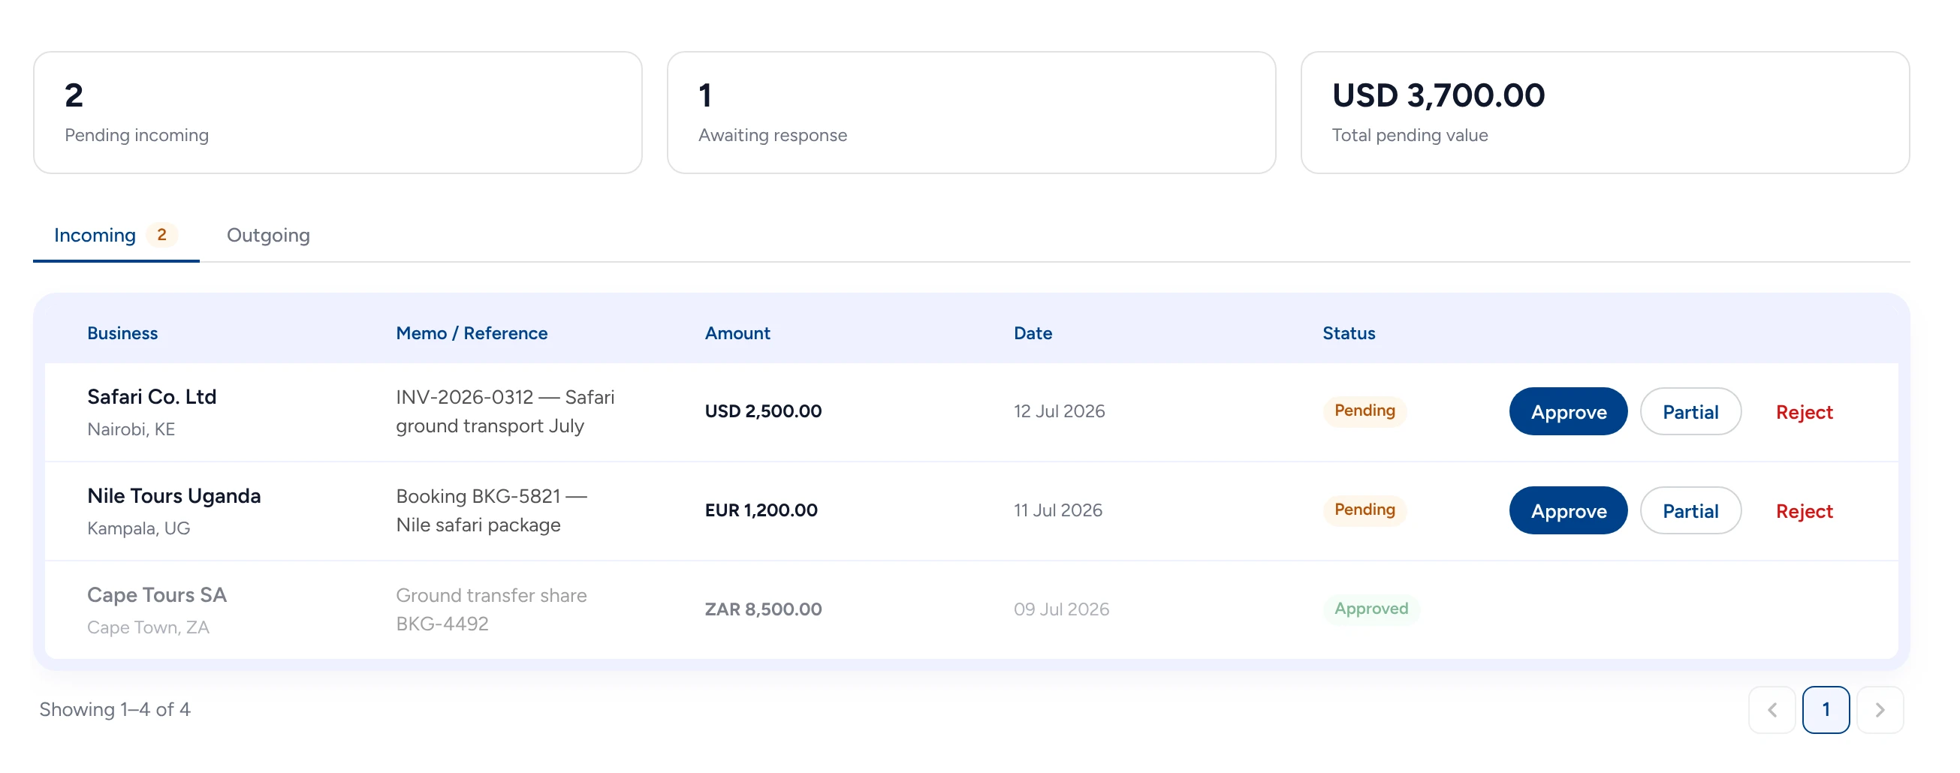The image size is (1960, 773).
Task: Open the Awaiting response summary card
Action: click(x=971, y=113)
